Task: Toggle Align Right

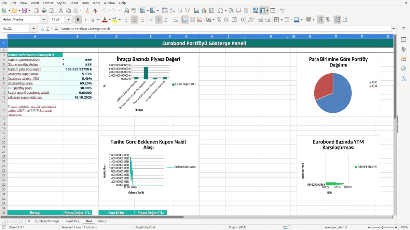Action: pyautogui.click(x=142, y=19)
